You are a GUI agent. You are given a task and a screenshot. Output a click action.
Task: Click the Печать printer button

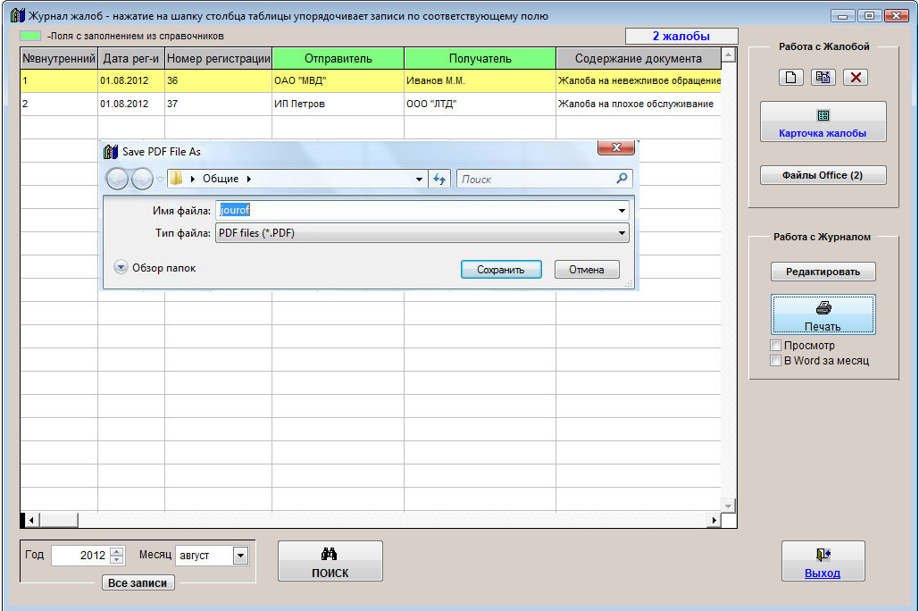(x=823, y=314)
